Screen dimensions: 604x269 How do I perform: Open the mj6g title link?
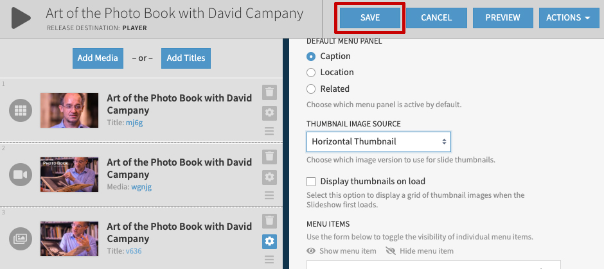[x=134, y=123]
